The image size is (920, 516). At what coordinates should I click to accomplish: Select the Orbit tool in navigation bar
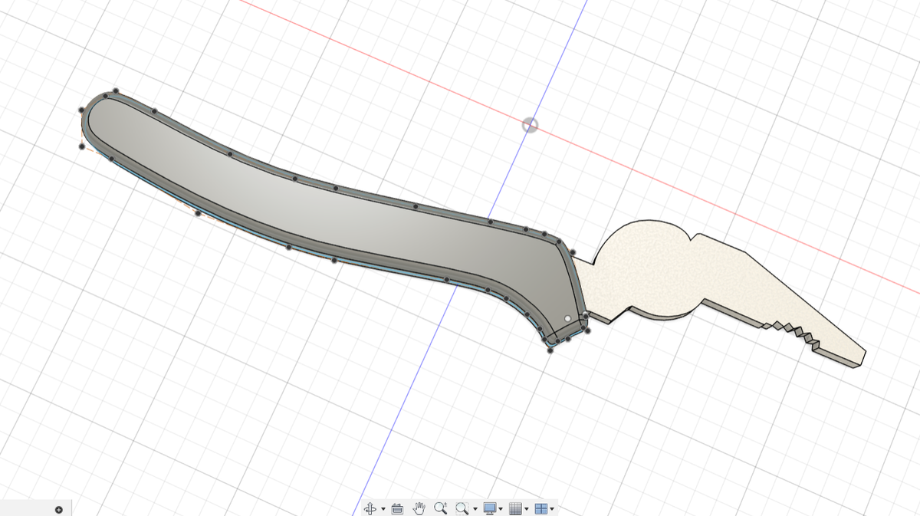coord(370,508)
